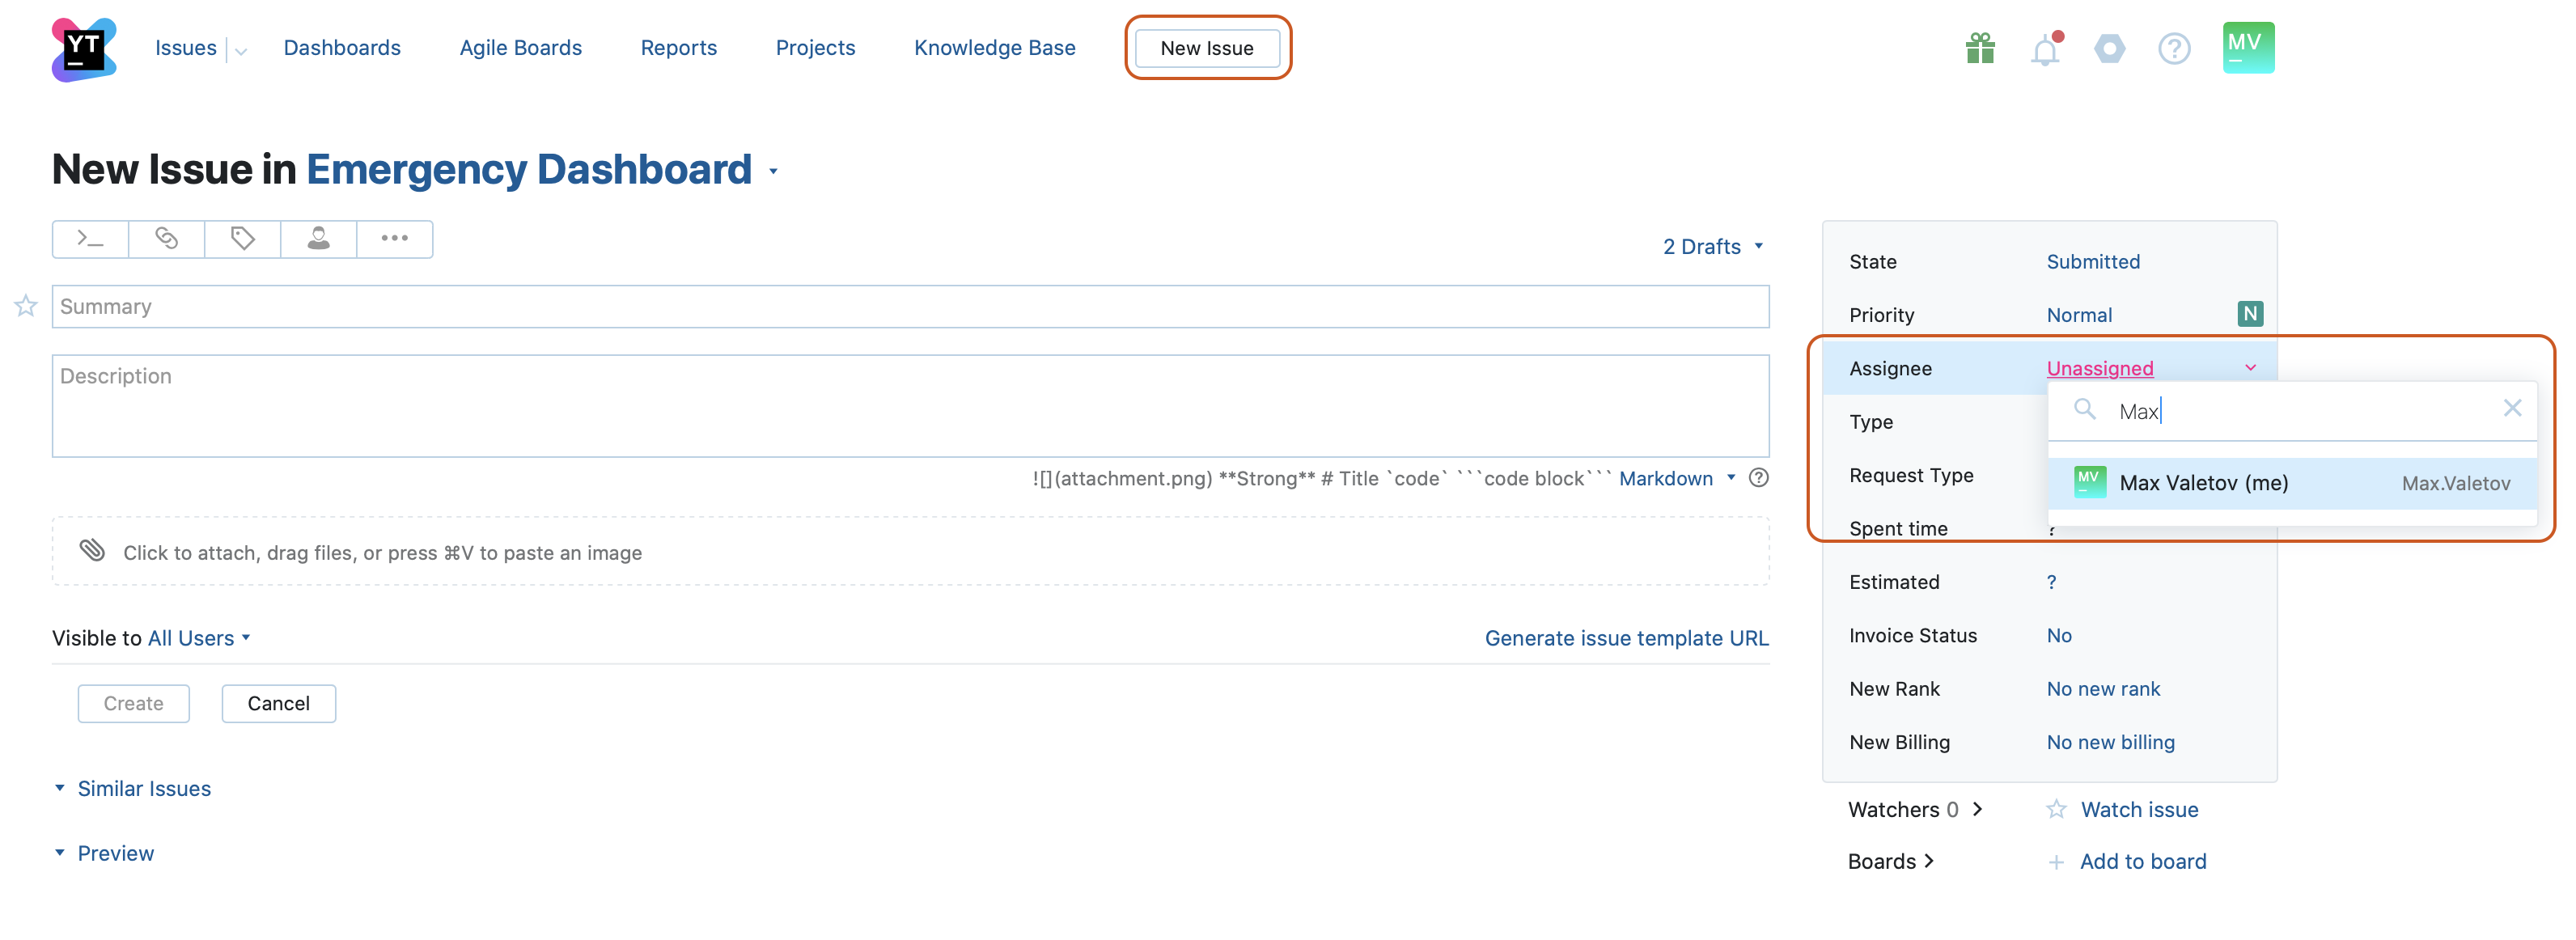The width and height of the screenshot is (2576, 940).
Task: Click the paperclip attach icon
Action: (92, 550)
